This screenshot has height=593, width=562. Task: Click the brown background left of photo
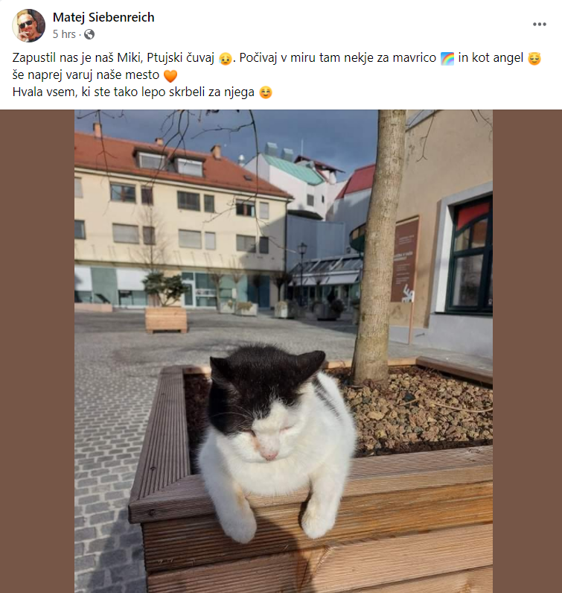(37, 352)
